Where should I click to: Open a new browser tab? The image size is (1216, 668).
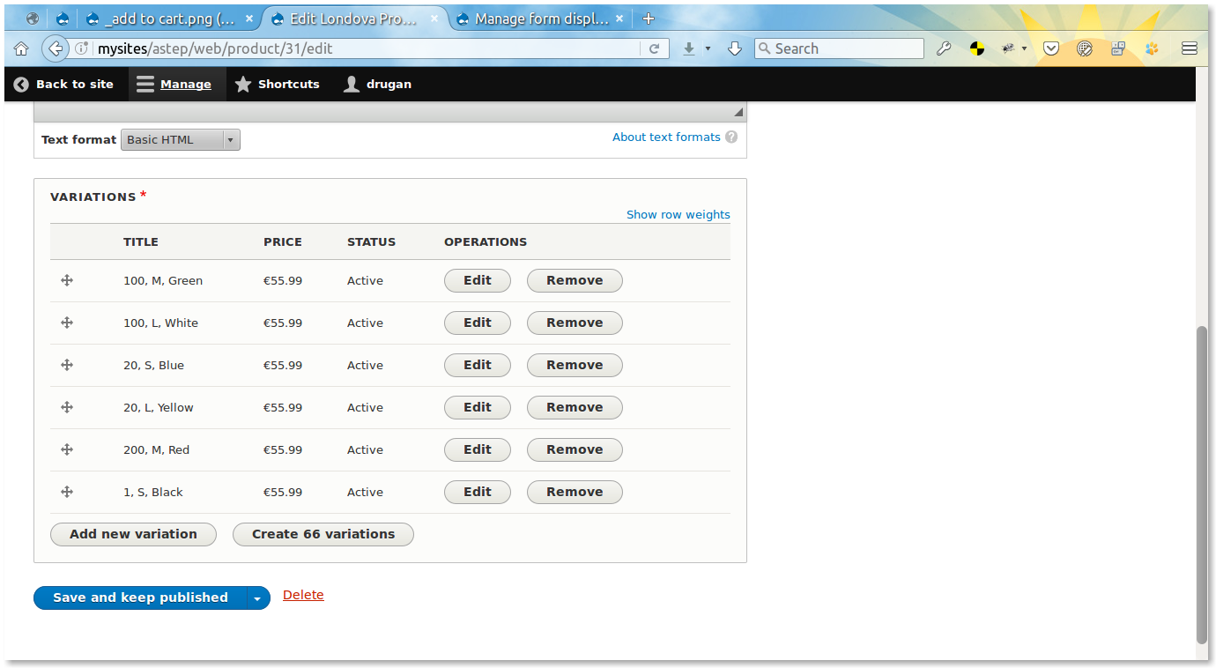coord(649,19)
